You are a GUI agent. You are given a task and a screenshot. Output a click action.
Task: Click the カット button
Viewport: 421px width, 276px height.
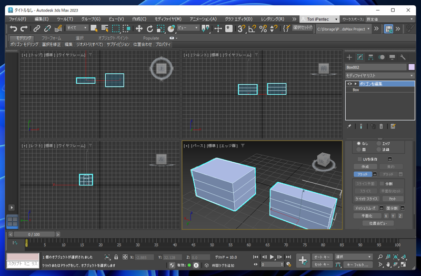point(392,199)
